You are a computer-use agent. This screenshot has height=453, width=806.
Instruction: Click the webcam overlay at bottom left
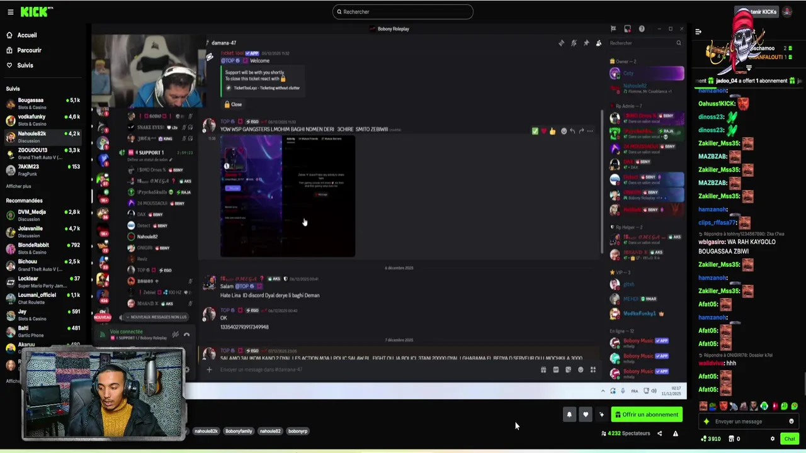point(103,394)
